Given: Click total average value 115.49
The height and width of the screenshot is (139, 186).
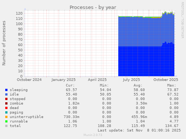Looking at the screenshot, I should click(138, 126).
